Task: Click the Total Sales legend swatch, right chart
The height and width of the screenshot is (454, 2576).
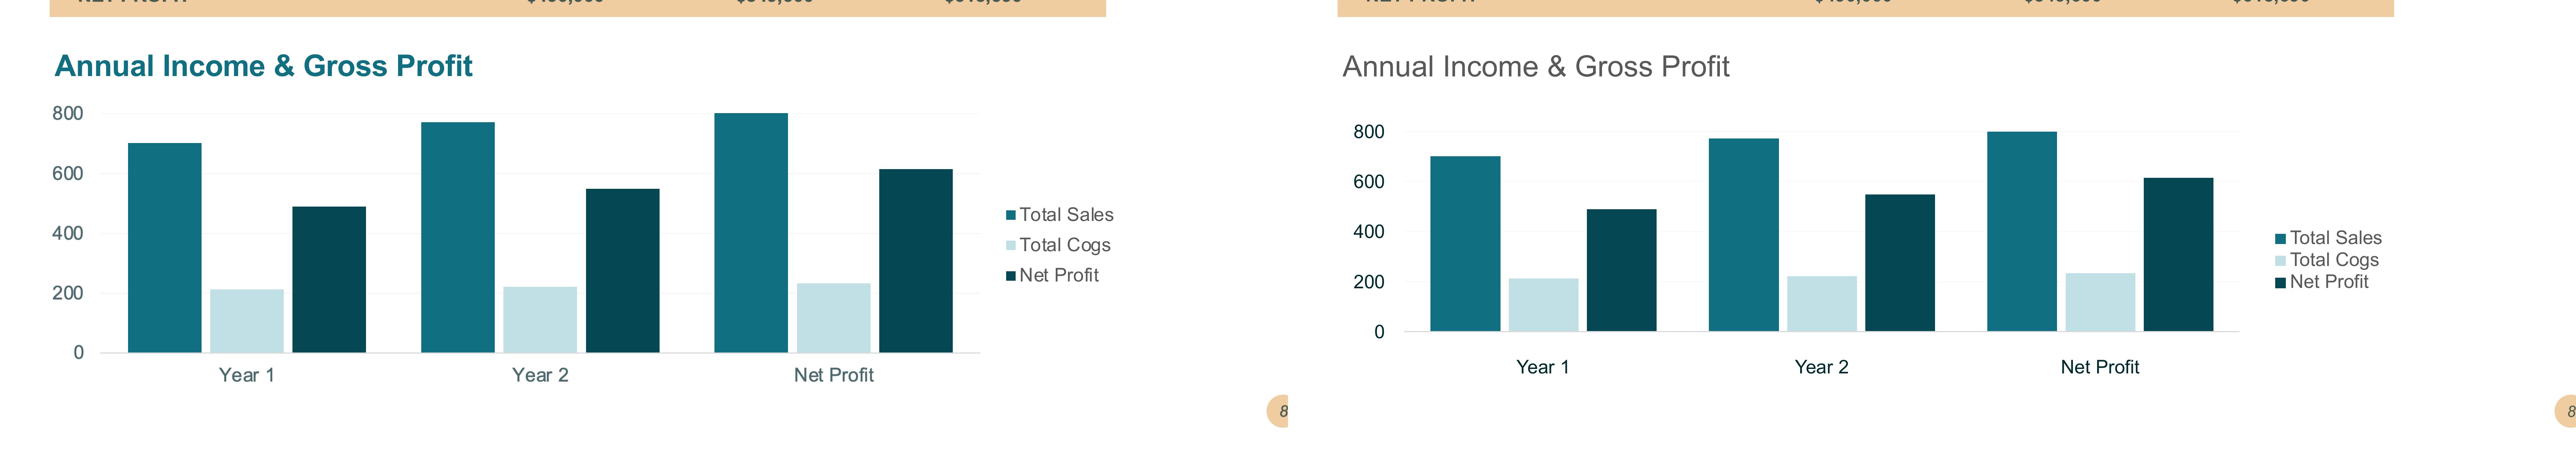Action: [2280, 238]
